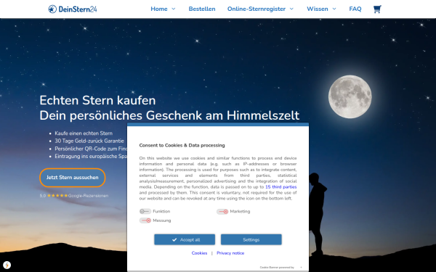The height and width of the screenshot is (272, 436).
Task: Open the Home menu item
Action: 159,9
